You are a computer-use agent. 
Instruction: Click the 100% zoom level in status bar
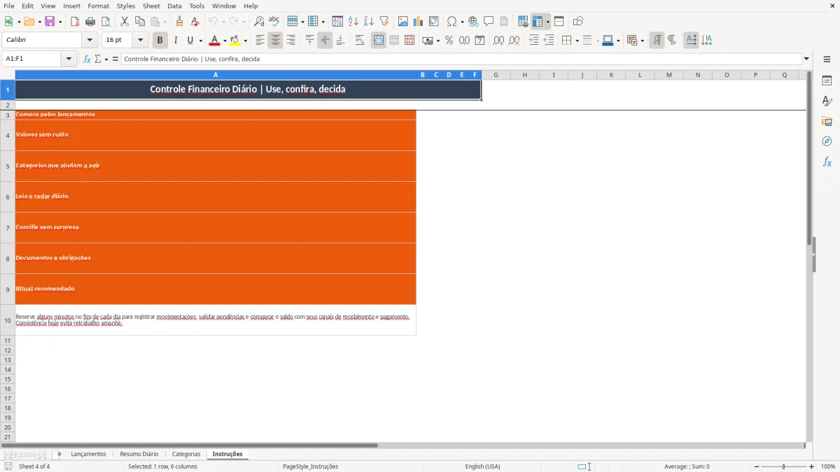coord(828,466)
